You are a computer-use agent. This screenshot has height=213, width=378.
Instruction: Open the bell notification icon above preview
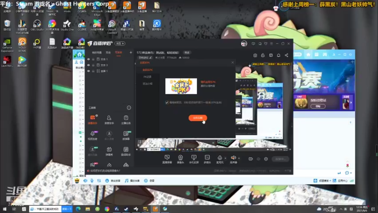coord(278,55)
